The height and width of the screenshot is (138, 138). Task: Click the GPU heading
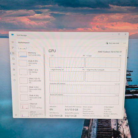coord(52,51)
